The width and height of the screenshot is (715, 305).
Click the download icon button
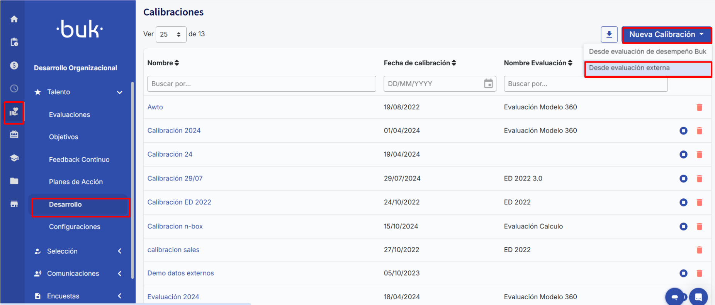tap(609, 34)
